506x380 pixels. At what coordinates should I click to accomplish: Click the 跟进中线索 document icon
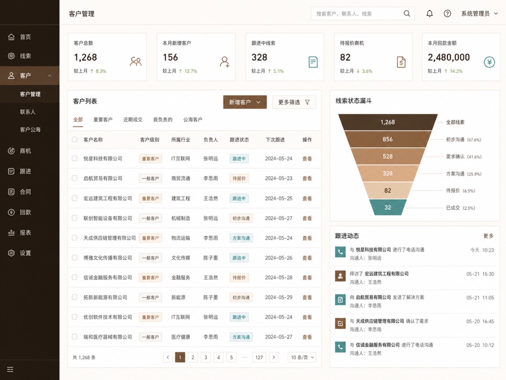tap(313, 62)
